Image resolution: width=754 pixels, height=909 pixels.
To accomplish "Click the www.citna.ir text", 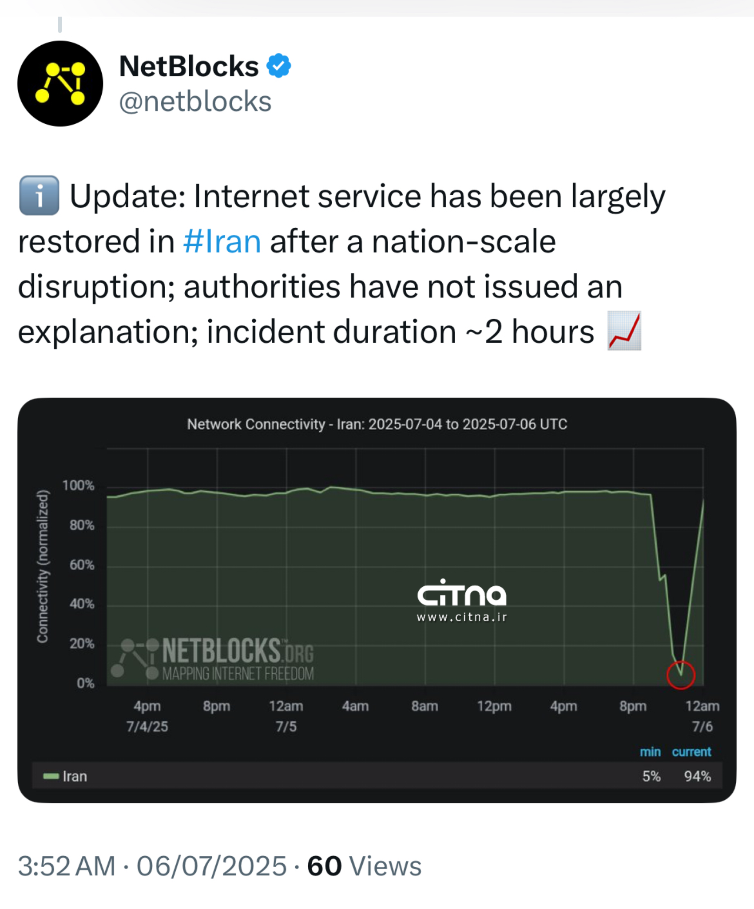I will point(461,617).
